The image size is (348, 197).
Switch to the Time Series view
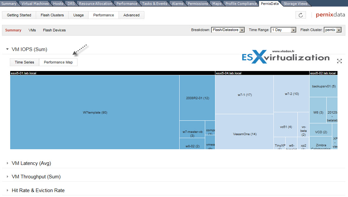tap(24, 62)
